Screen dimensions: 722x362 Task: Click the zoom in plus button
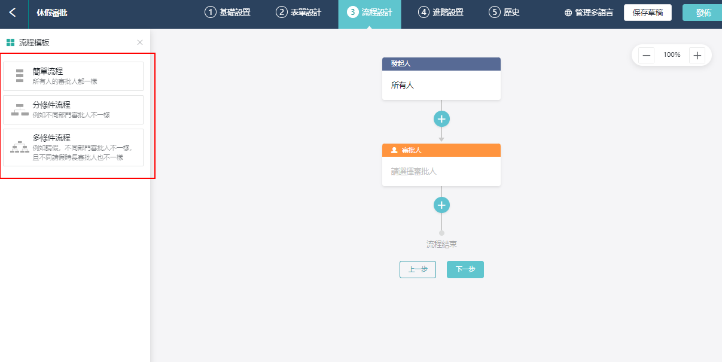point(697,56)
